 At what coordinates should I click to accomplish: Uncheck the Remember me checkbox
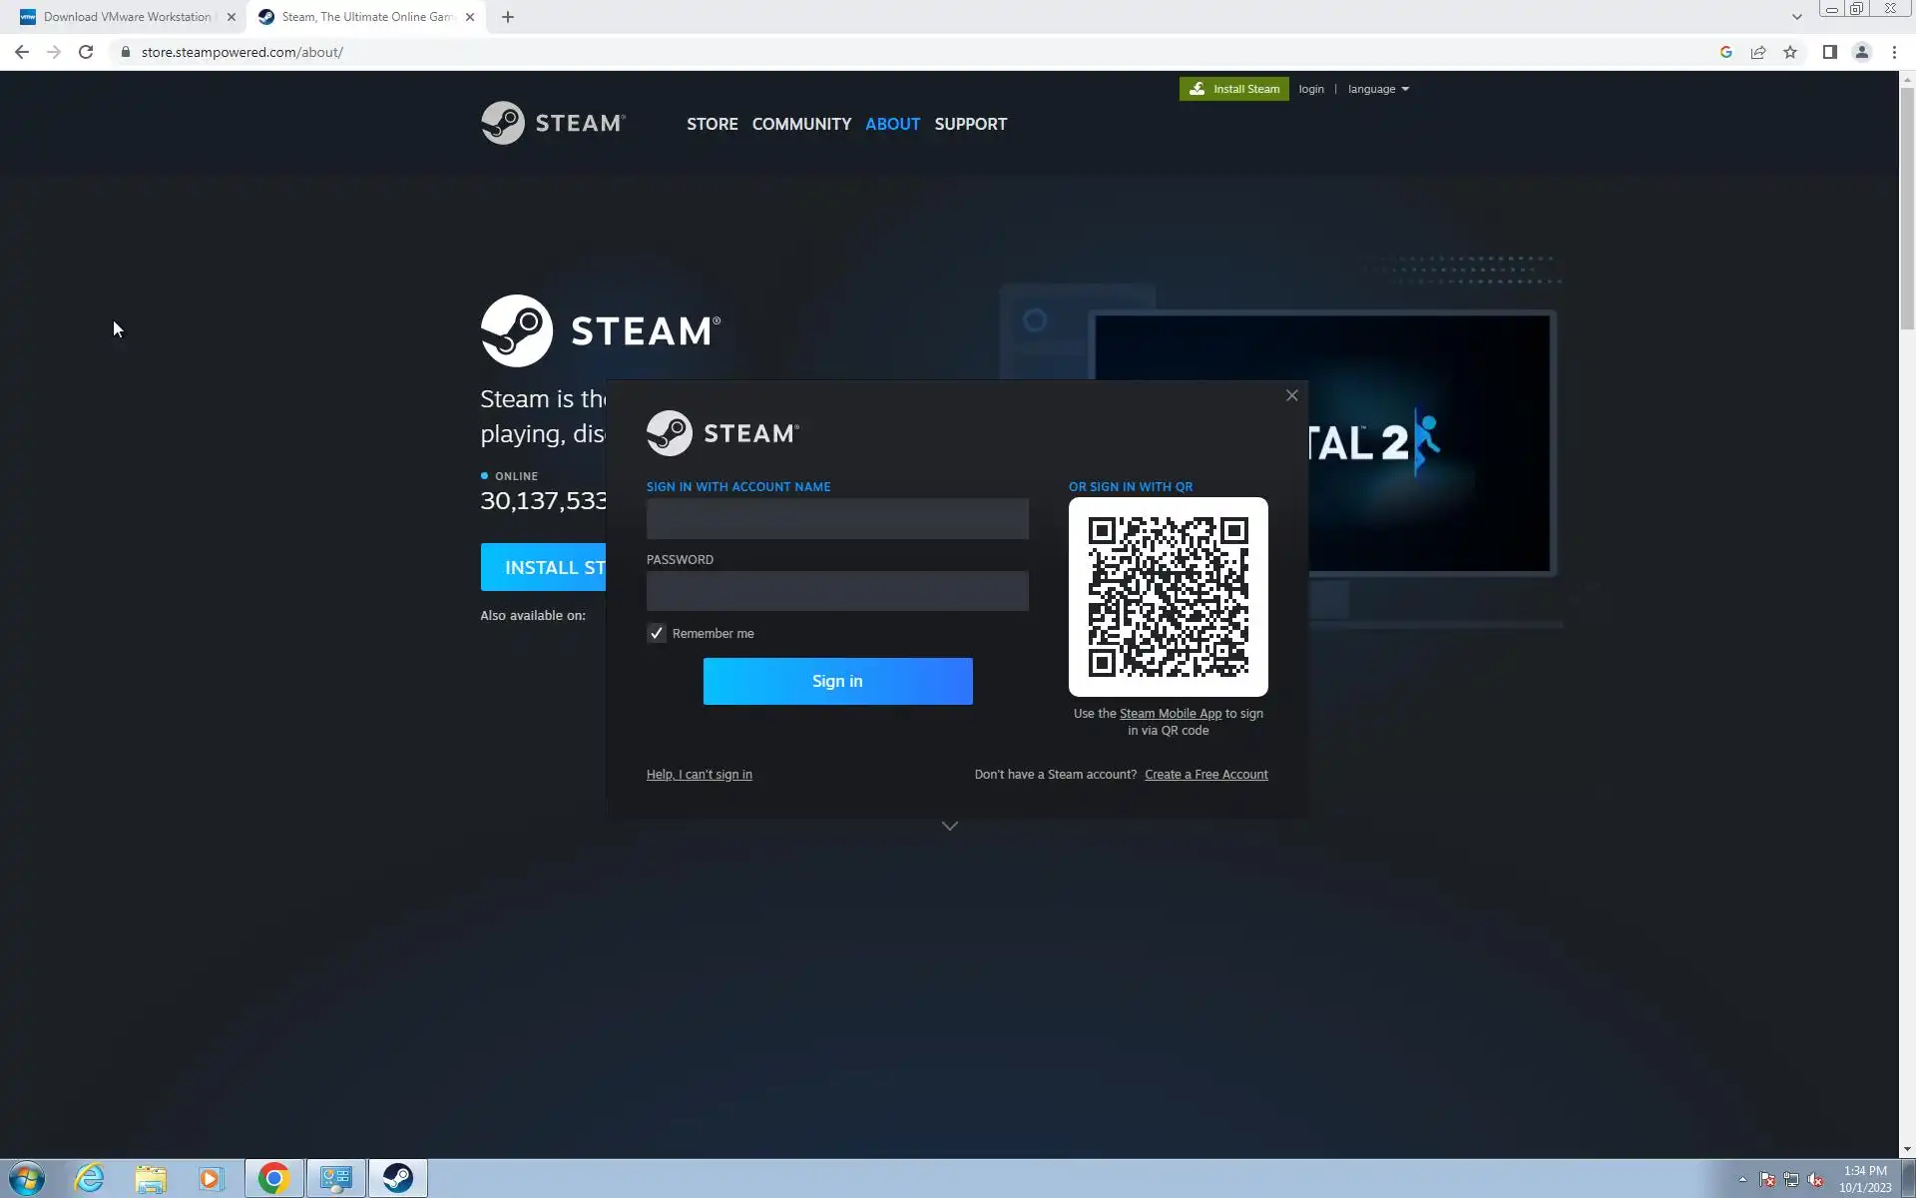click(657, 633)
